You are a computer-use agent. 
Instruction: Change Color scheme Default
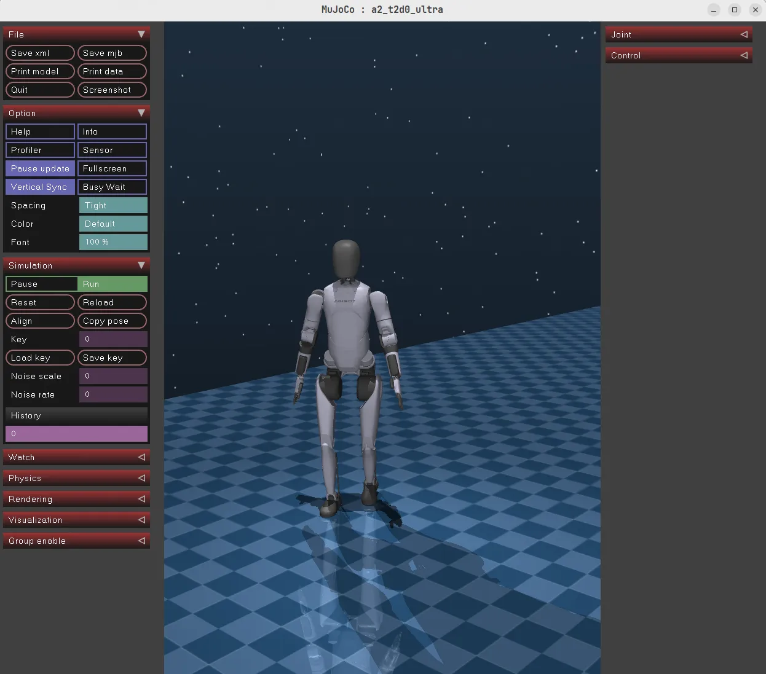click(x=113, y=224)
